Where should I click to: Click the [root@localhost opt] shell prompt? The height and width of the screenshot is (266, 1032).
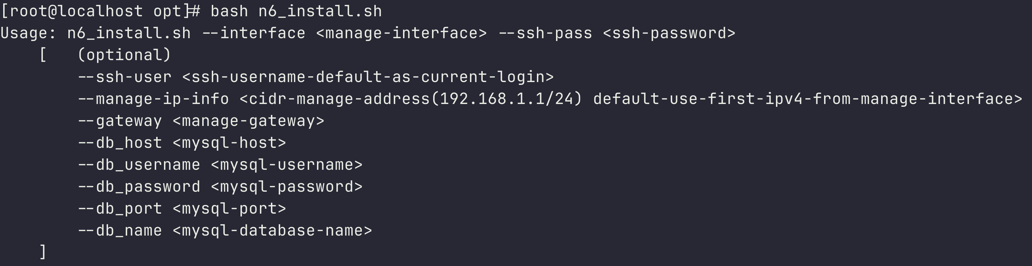pyautogui.click(x=95, y=11)
